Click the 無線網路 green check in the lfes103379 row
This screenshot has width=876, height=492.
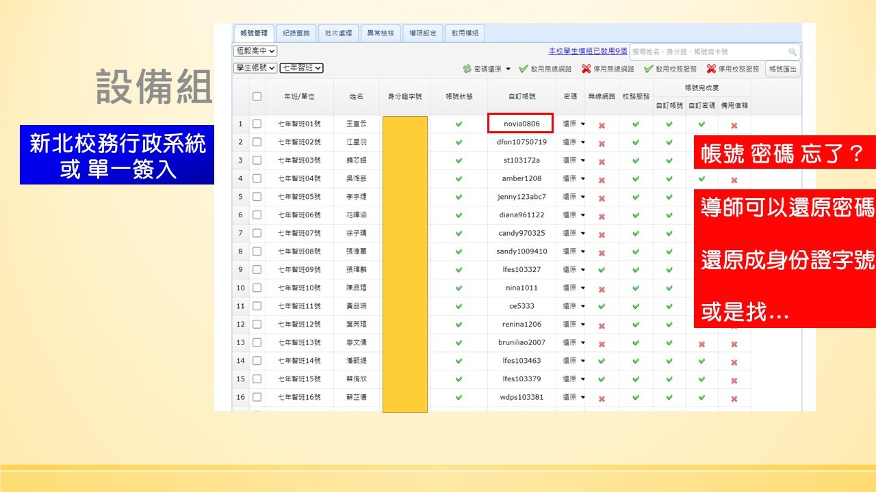(602, 379)
